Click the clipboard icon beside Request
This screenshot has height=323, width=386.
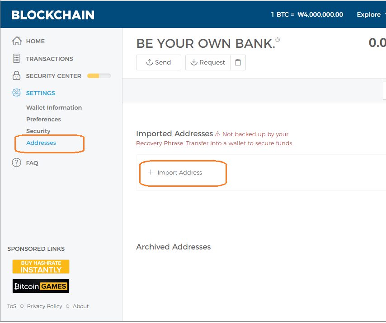[238, 63]
